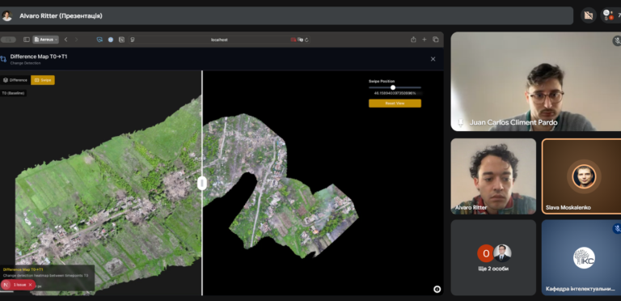Select Juan Carlos Climent Pardo video tile
This screenshot has height=301, width=621.
click(x=536, y=81)
